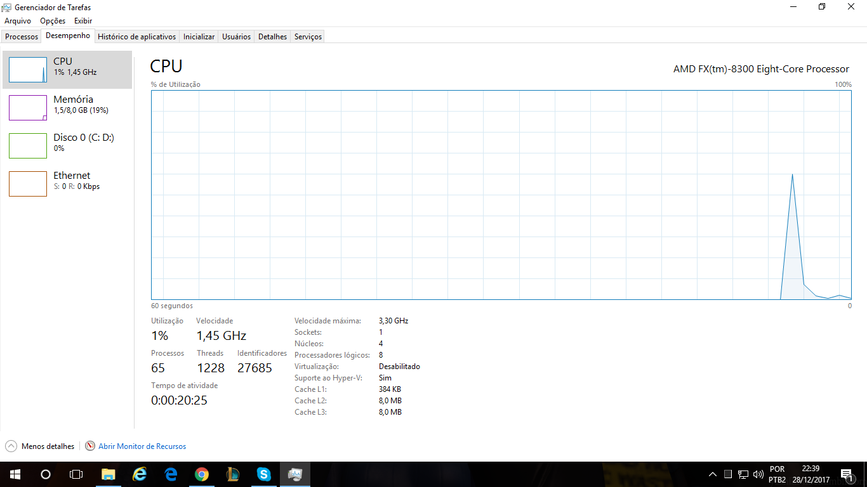Launch Google Chrome from the taskbar

[x=202, y=474]
